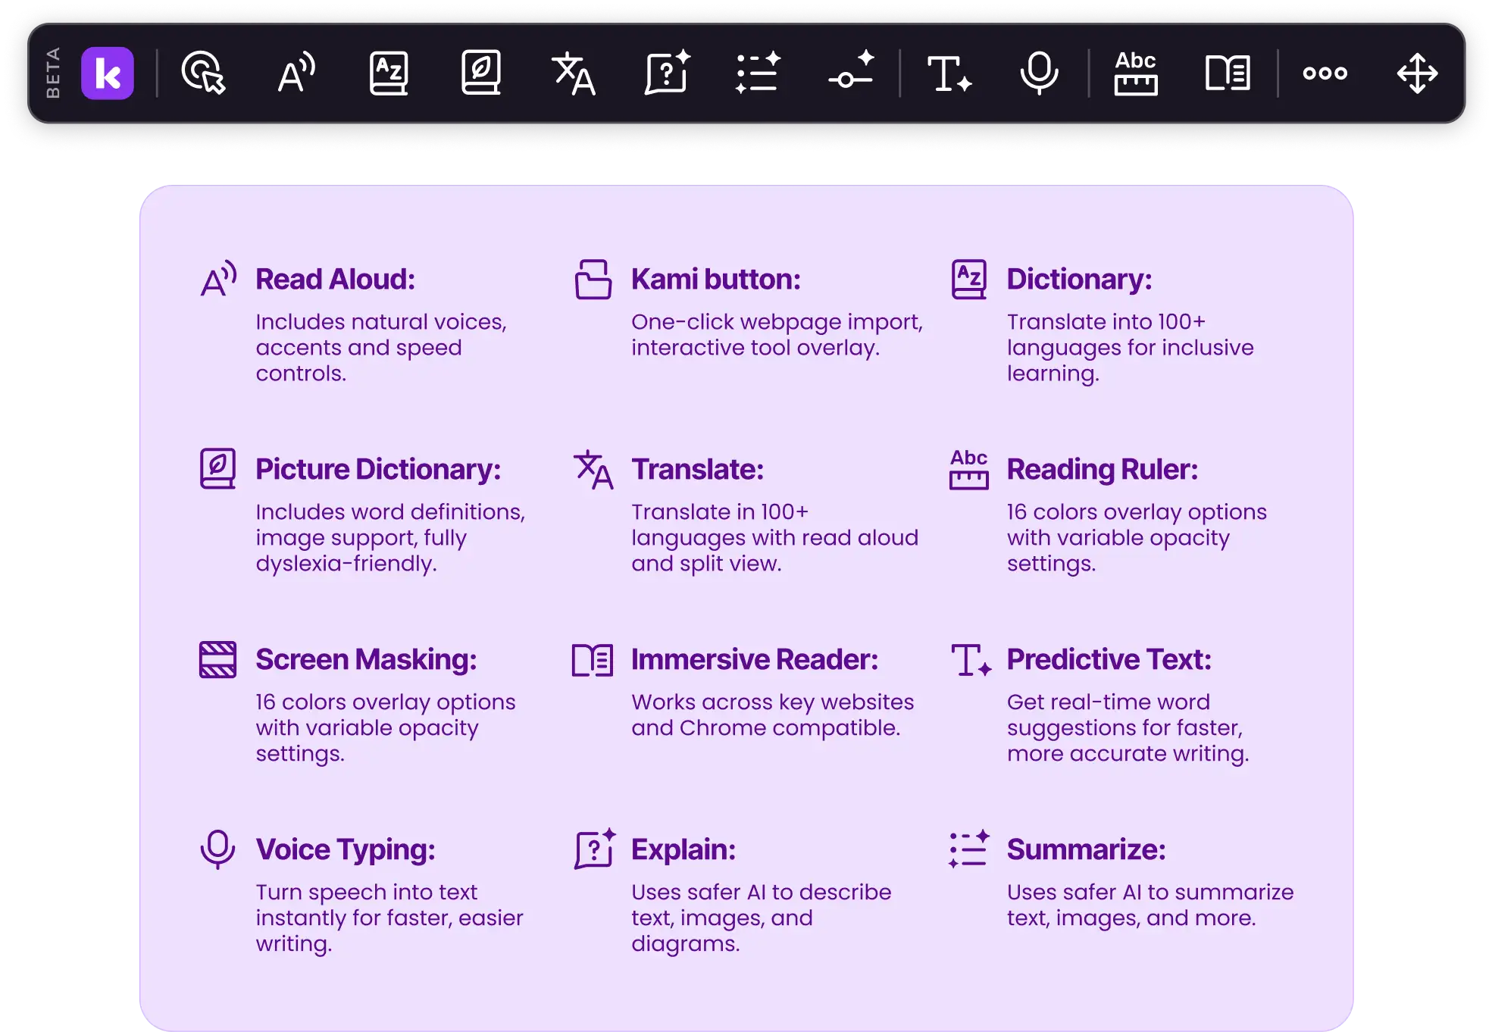
Task: Select the 'Translate:' heading
Action: tap(697, 469)
